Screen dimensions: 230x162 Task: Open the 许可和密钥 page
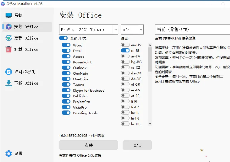point(27,72)
